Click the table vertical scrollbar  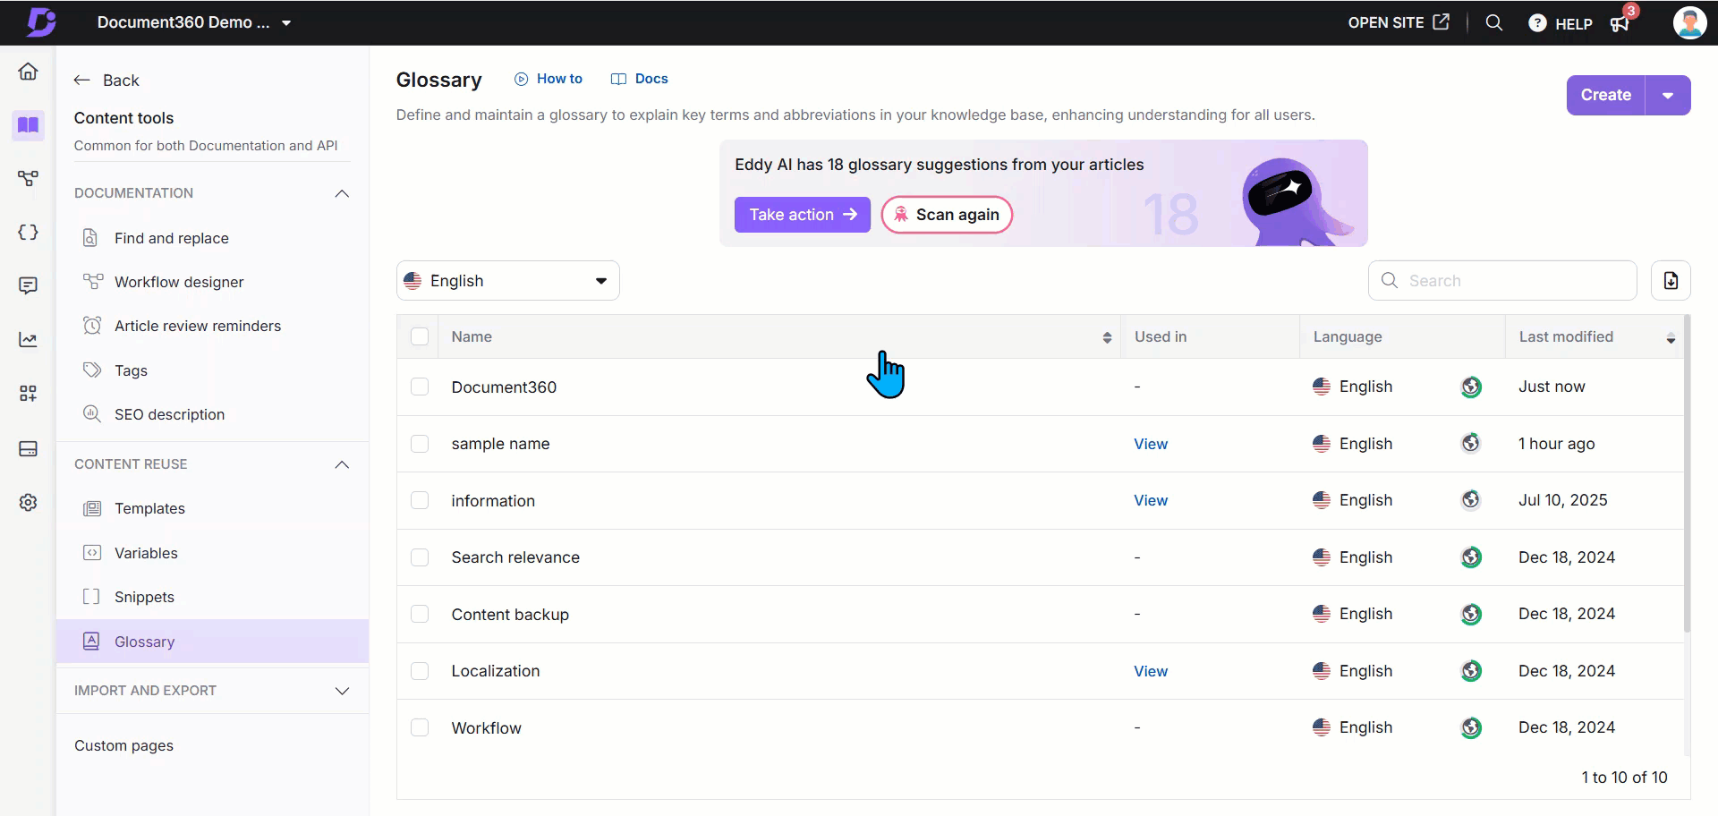pyautogui.click(x=1688, y=474)
